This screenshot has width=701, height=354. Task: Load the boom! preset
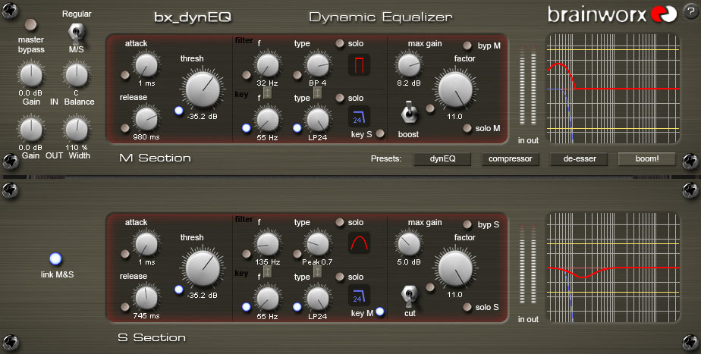point(647,158)
